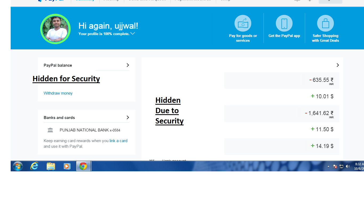Open the Safer Shopping bag icon
The width and height of the screenshot is (364, 204).
[325, 23]
